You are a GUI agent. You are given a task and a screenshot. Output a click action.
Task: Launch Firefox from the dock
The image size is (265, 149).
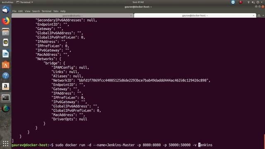5,21
